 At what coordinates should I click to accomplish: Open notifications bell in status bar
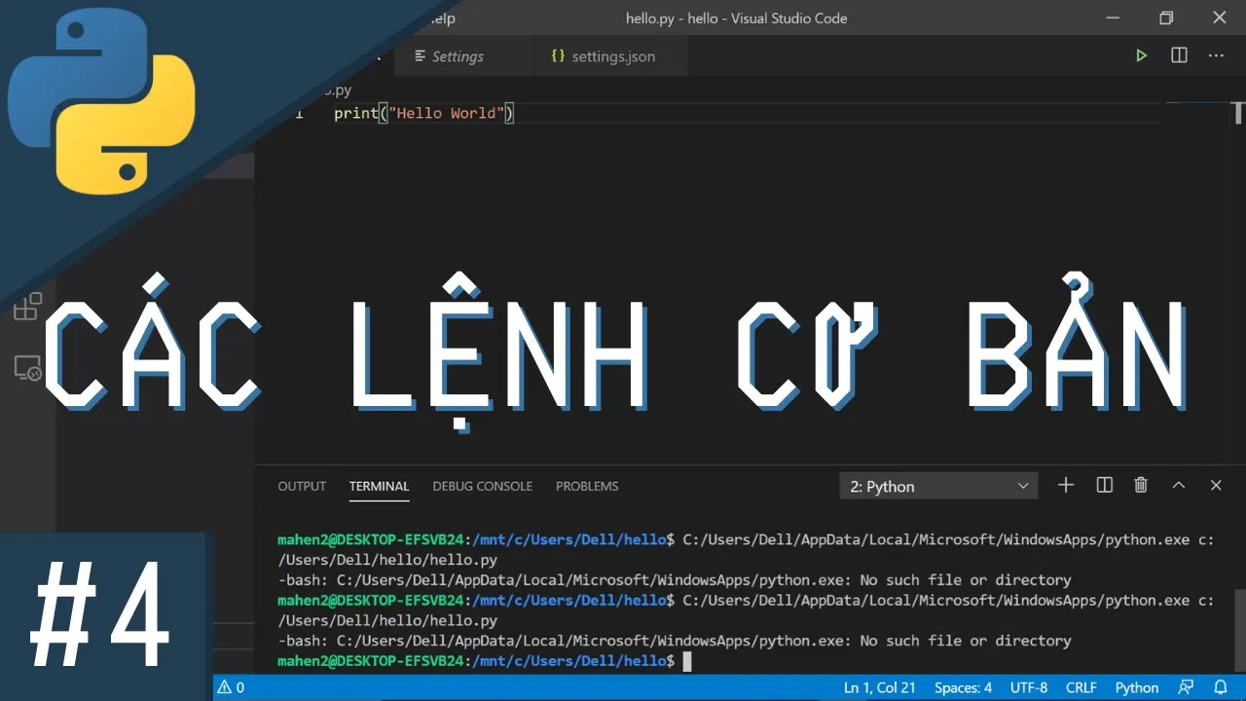[1220, 687]
